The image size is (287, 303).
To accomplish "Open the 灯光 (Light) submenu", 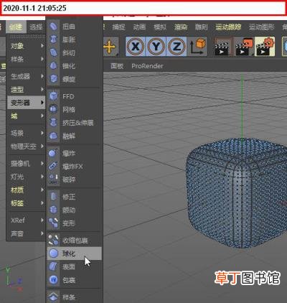I will 27,177.
